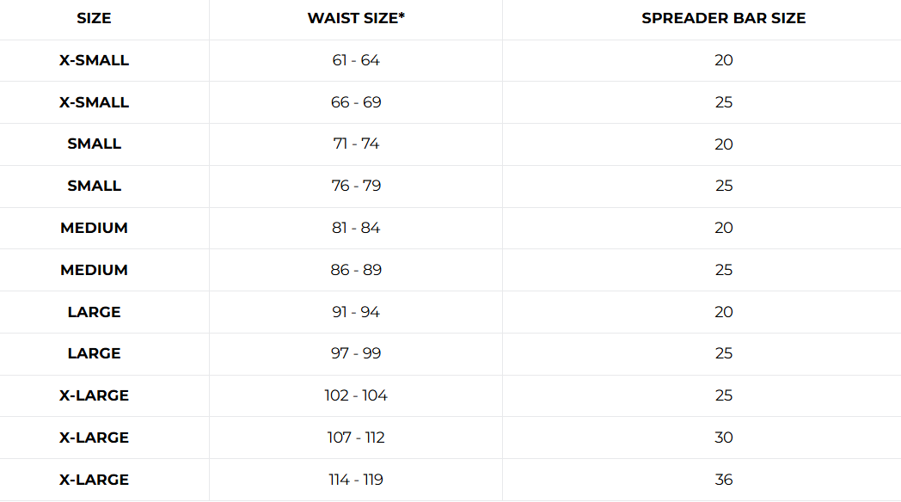Click the SPREADER BAR SIZE header
Image resolution: width=901 pixels, height=502 pixels.
(x=723, y=18)
